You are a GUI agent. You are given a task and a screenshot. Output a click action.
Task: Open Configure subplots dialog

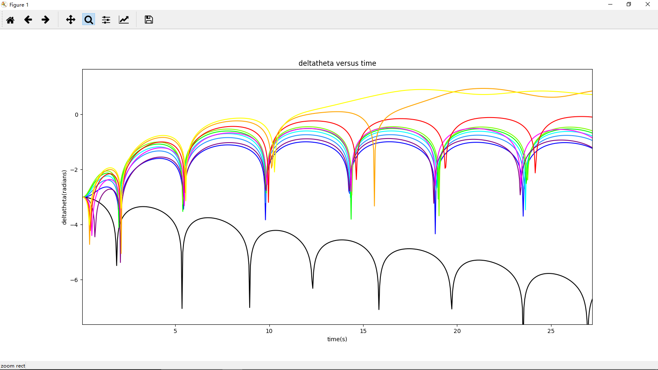[106, 20]
